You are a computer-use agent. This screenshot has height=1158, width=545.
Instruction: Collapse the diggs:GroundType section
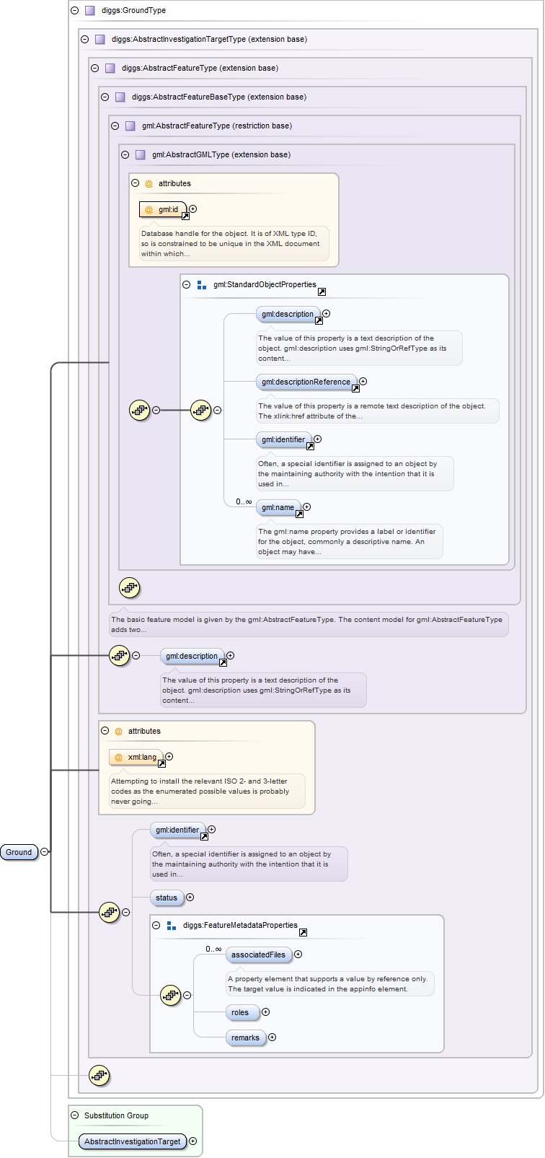74,11
